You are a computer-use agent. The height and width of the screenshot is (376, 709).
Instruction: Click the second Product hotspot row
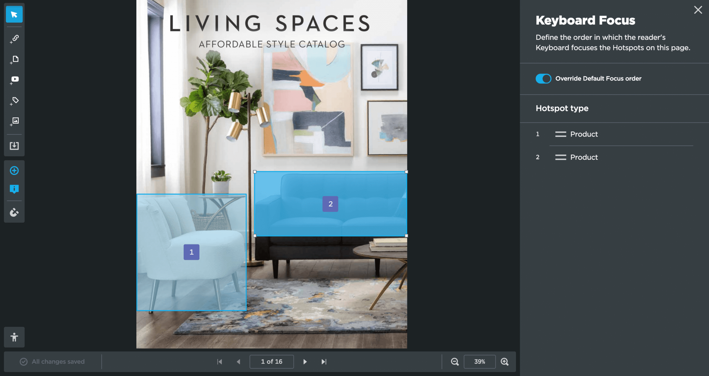[x=584, y=157]
